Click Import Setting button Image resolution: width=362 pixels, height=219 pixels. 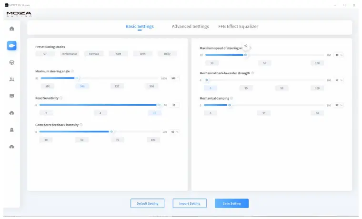(190, 203)
